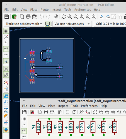The height and width of the screenshot is (139, 126).
Task: Toggle grid display in PCB Editor
Action: click(6, 31)
